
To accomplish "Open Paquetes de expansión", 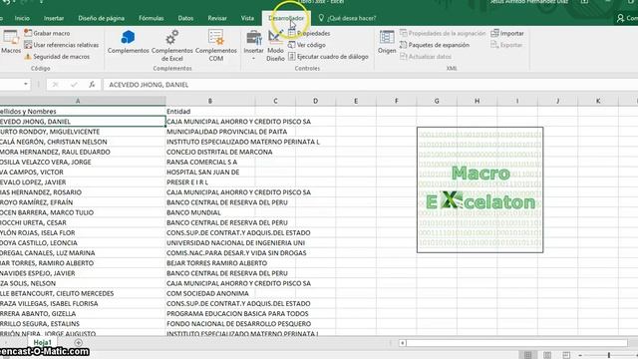I will tap(435, 45).
